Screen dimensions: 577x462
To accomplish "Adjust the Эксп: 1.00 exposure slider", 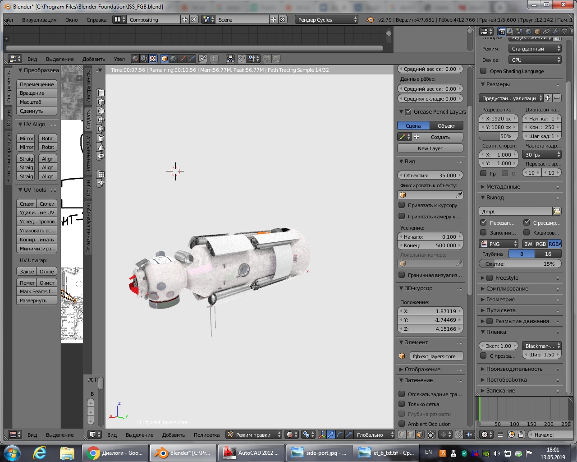I will click(x=499, y=346).
